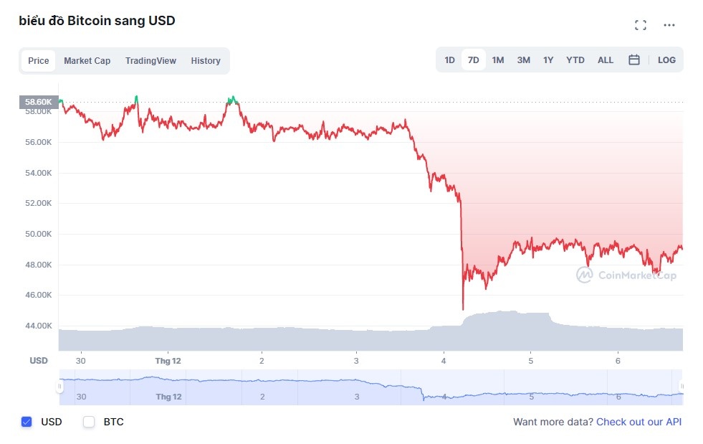The image size is (703, 444).
Task: Select the 1M time range
Action: pyautogui.click(x=498, y=60)
